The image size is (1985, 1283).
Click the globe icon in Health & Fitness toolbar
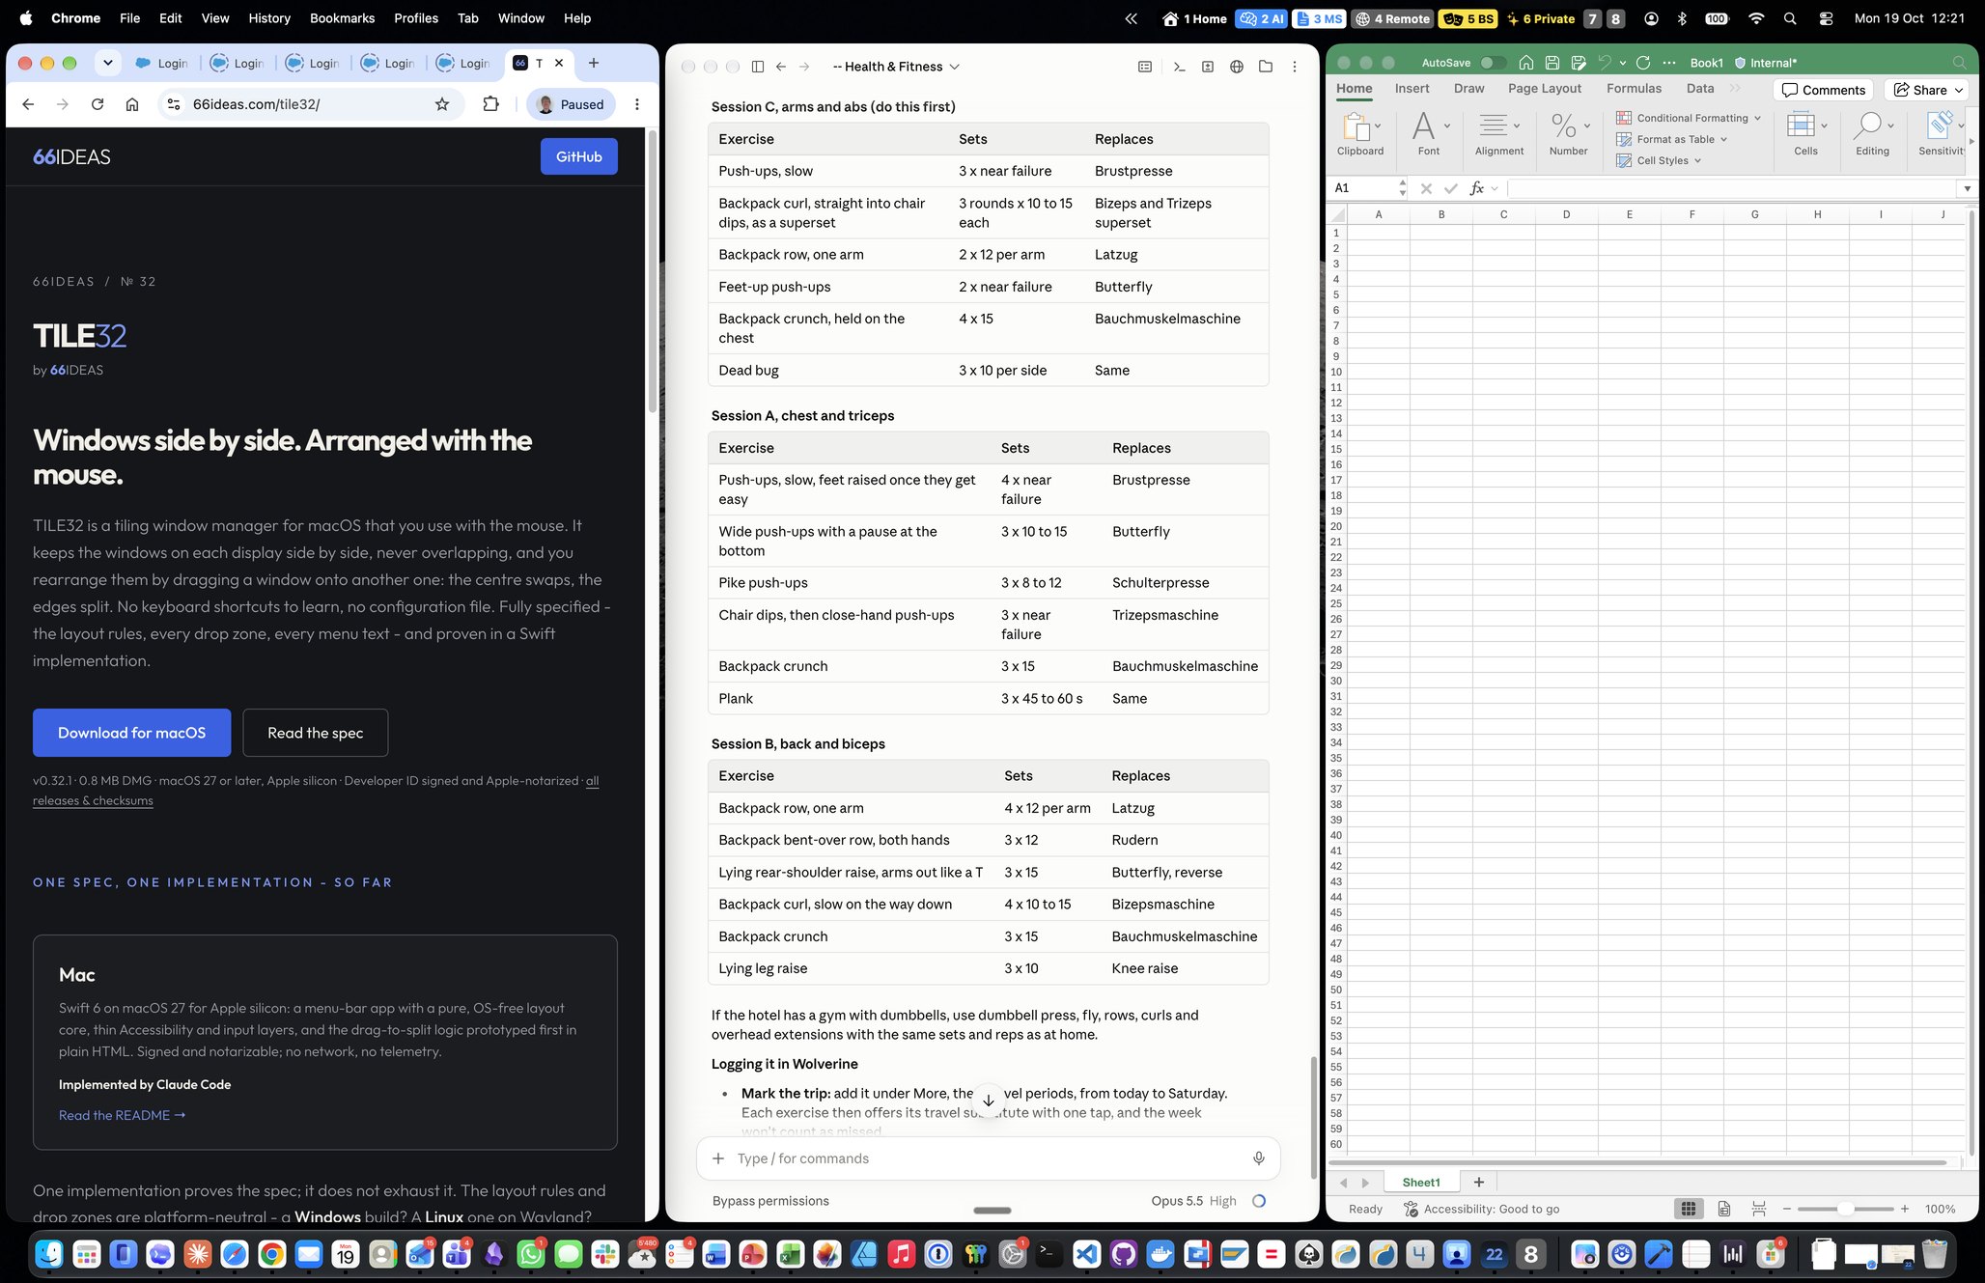pos(1237,67)
